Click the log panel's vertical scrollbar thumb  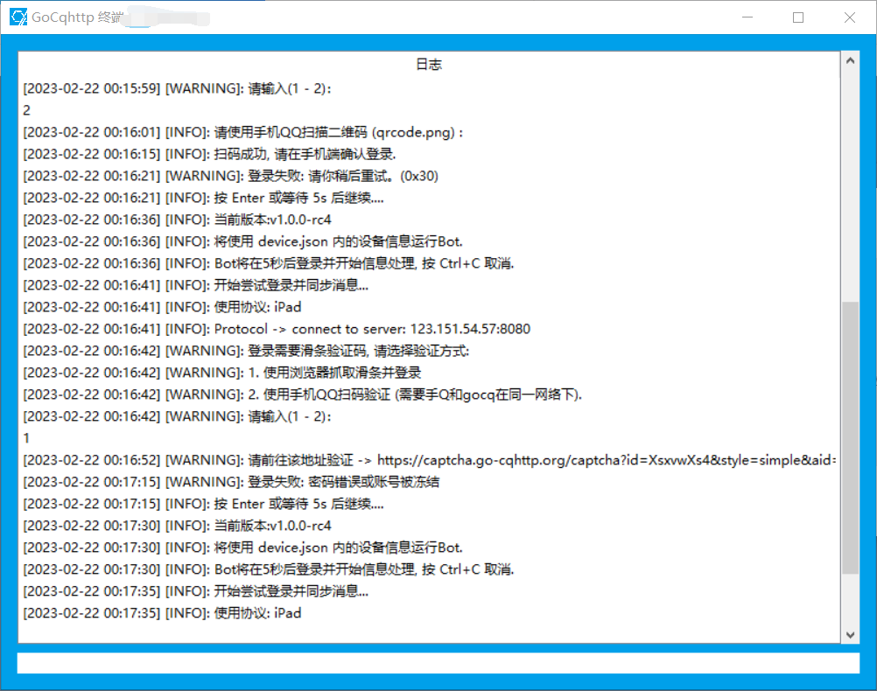850,437
